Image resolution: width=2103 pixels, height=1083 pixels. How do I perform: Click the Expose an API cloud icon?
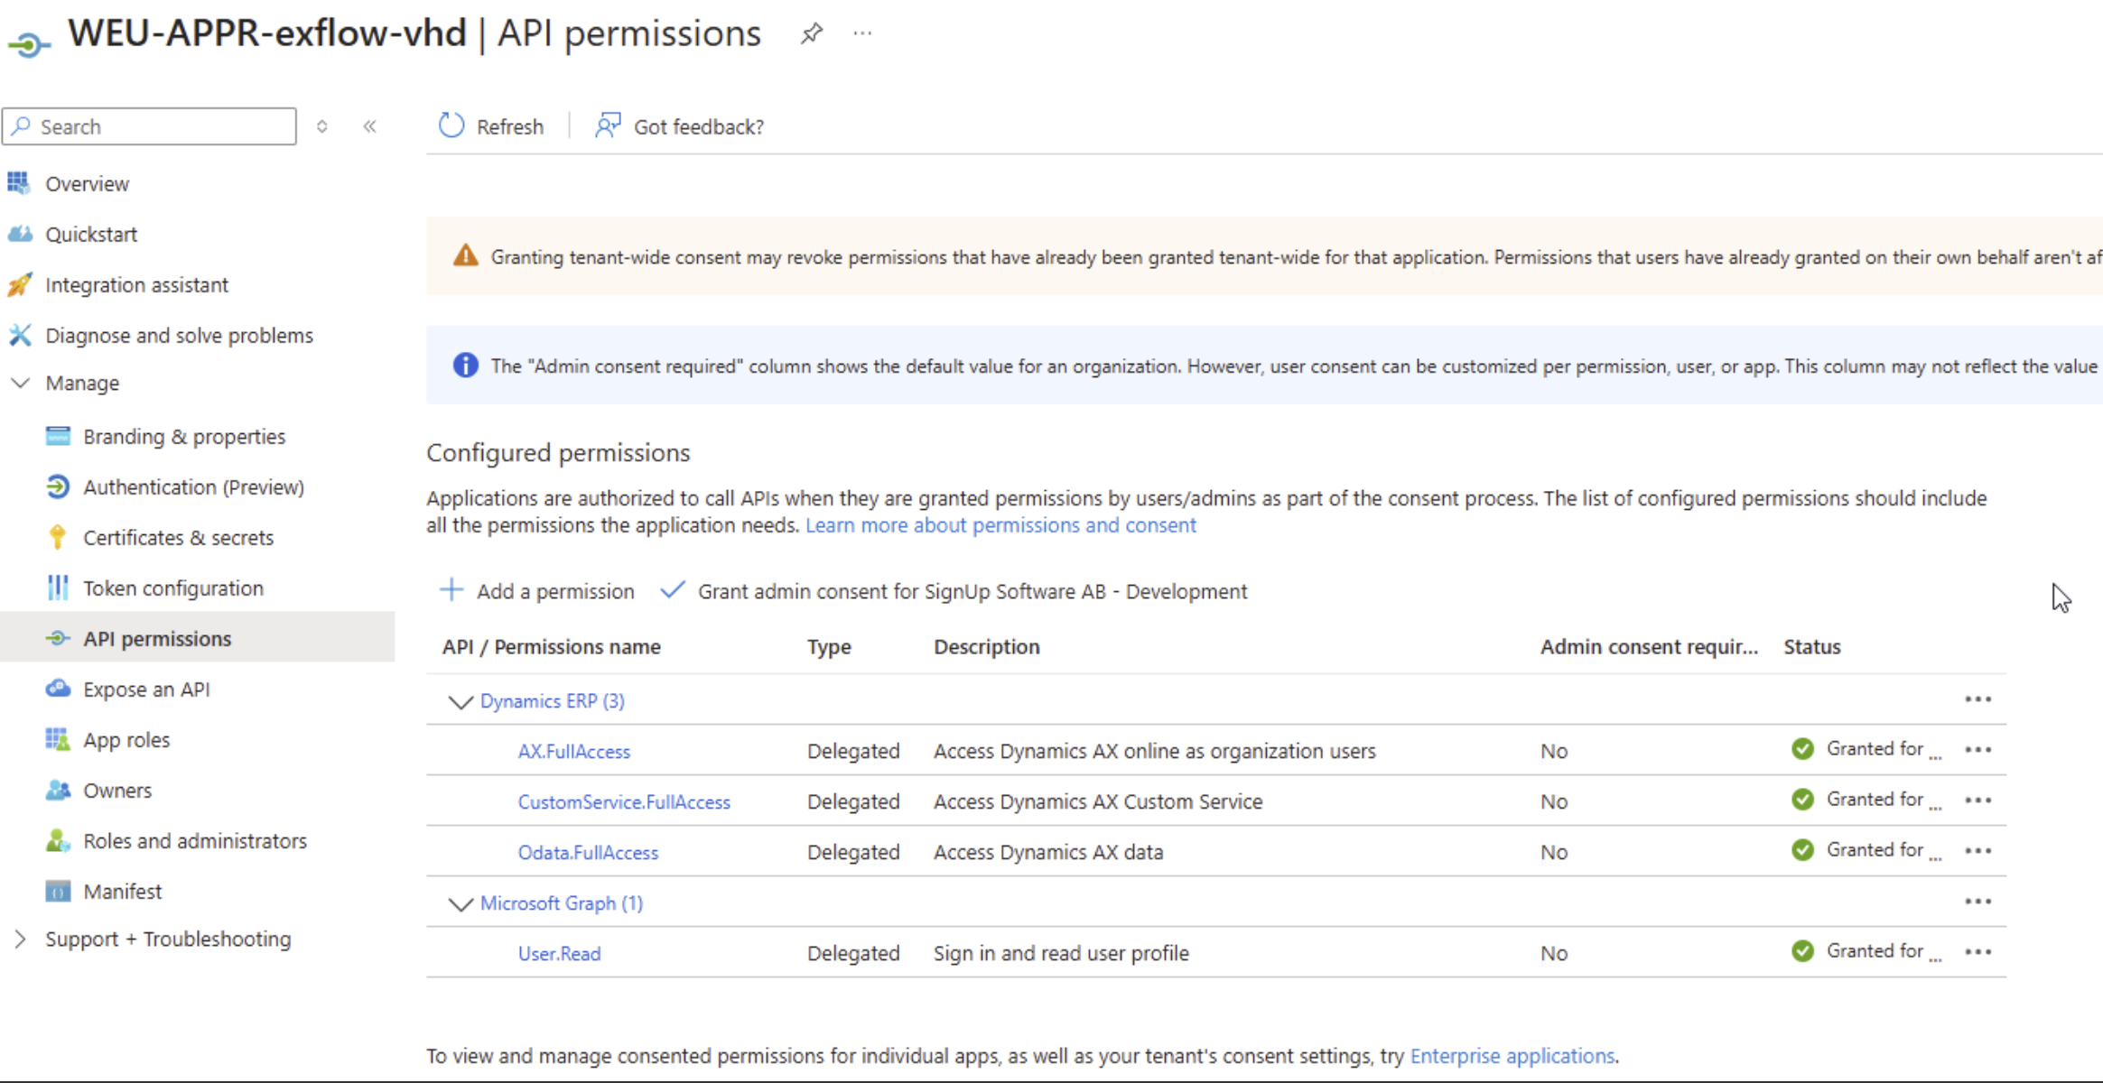click(x=58, y=690)
